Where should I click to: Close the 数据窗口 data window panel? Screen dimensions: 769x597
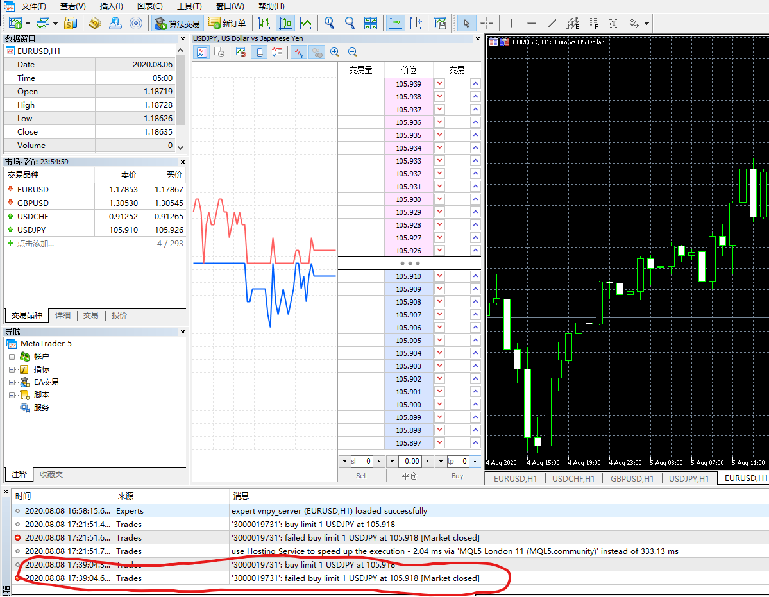tap(183, 38)
